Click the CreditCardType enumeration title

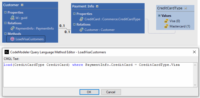pyautogui.click(x=170, y=8)
